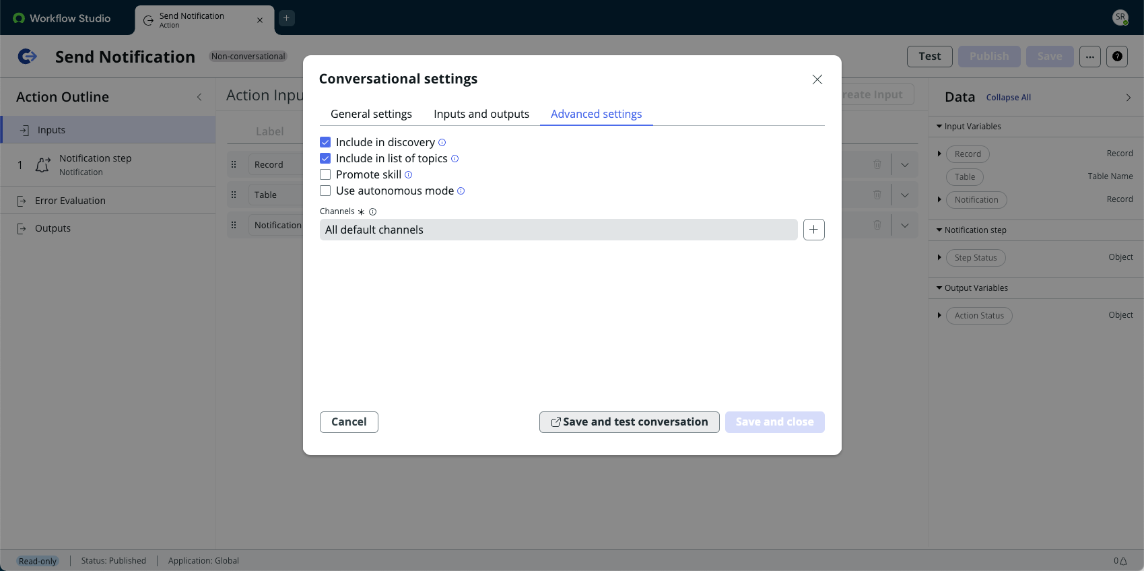Click the Table data pill
The height and width of the screenshot is (571, 1144).
[x=964, y=177]
